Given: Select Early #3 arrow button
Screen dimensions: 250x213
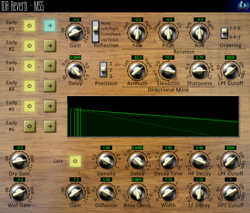Looking at the screenshot, I should click(x=50, y=66).
